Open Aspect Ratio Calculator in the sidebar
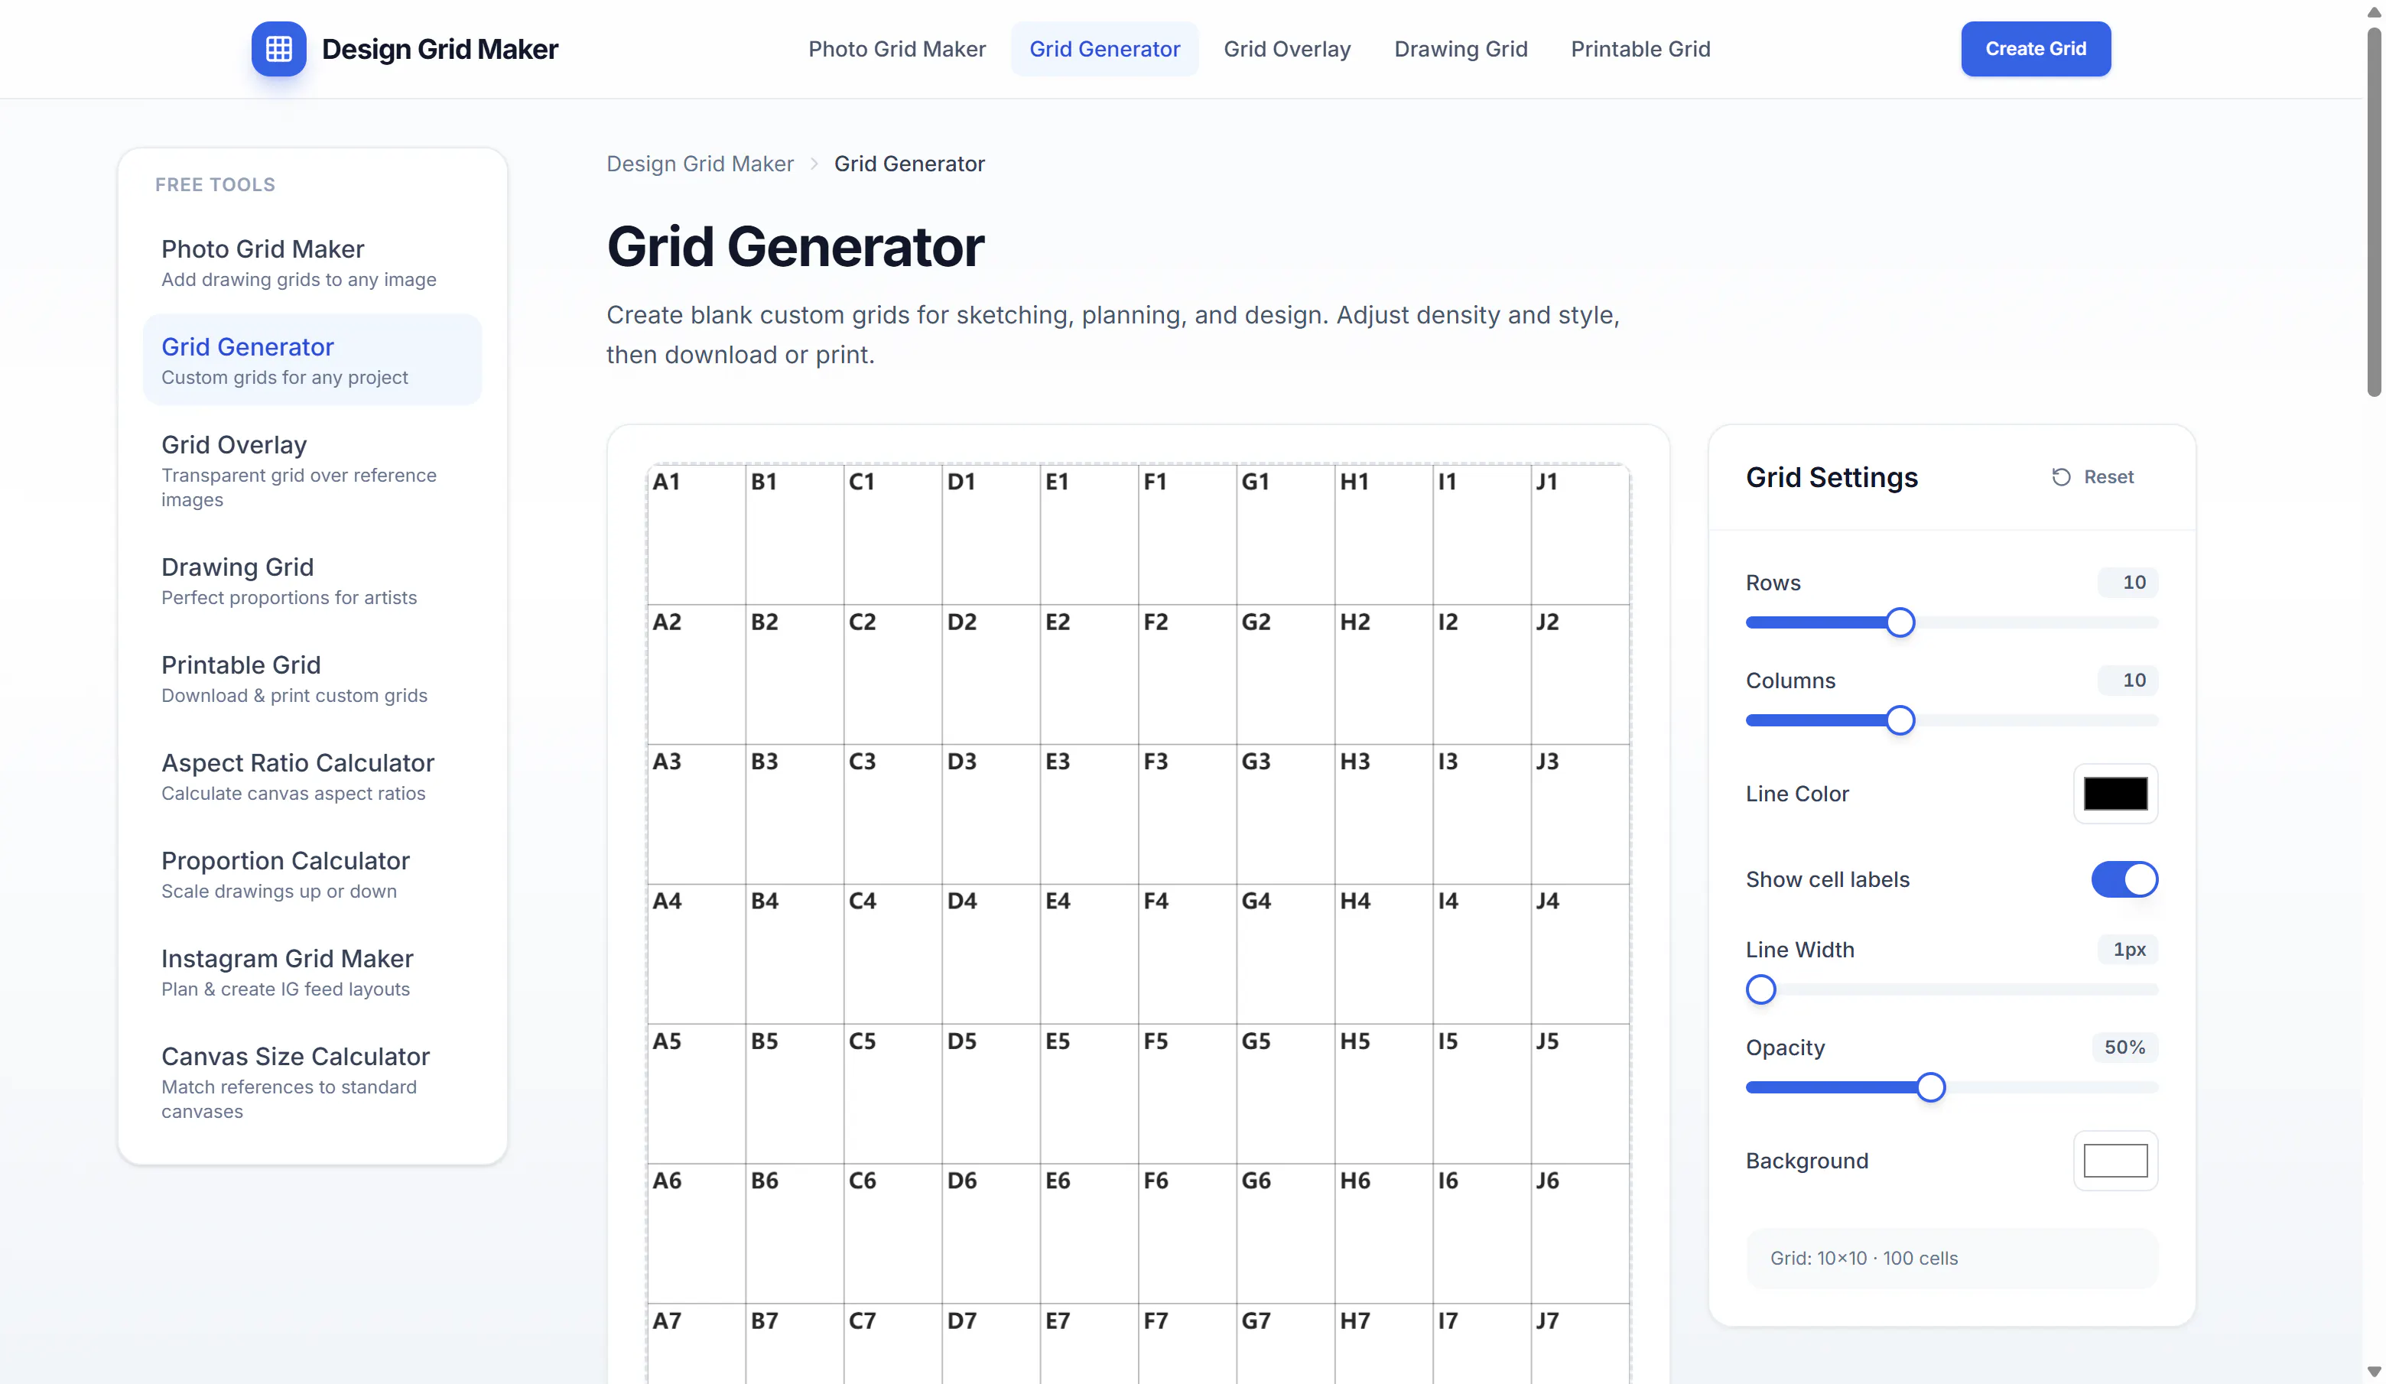 click(313, 776)
